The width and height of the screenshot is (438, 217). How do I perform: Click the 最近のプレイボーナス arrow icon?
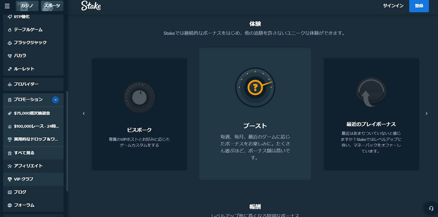(371, 92)
